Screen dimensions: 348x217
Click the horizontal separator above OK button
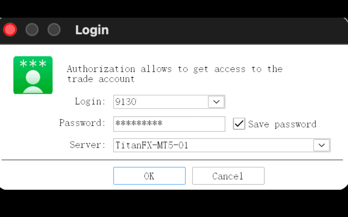[x=172, y=160]
